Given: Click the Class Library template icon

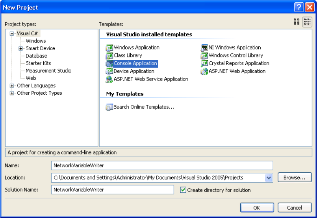Looking at the screenshot, I should [109, 56].
